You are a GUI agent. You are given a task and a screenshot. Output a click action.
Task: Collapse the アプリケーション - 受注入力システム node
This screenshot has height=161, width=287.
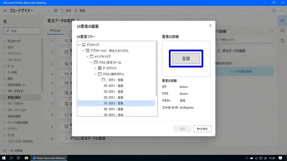click(83, 51)
